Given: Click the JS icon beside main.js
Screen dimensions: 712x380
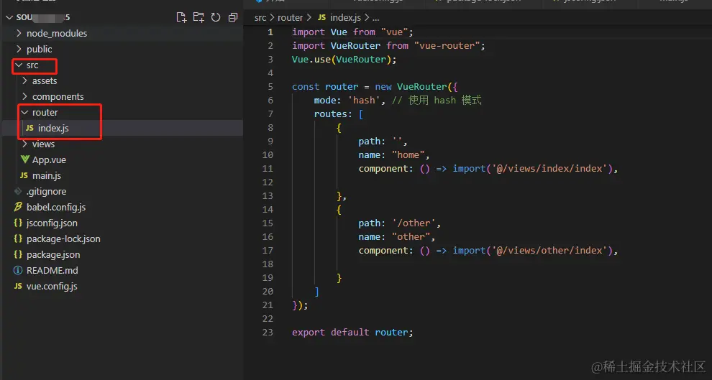Looking at the screenshot, I should 24,175.
